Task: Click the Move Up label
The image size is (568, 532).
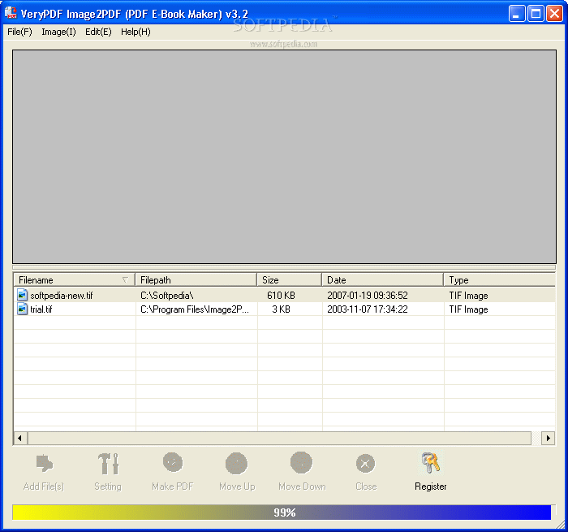Action: click(x=237, y=487)
